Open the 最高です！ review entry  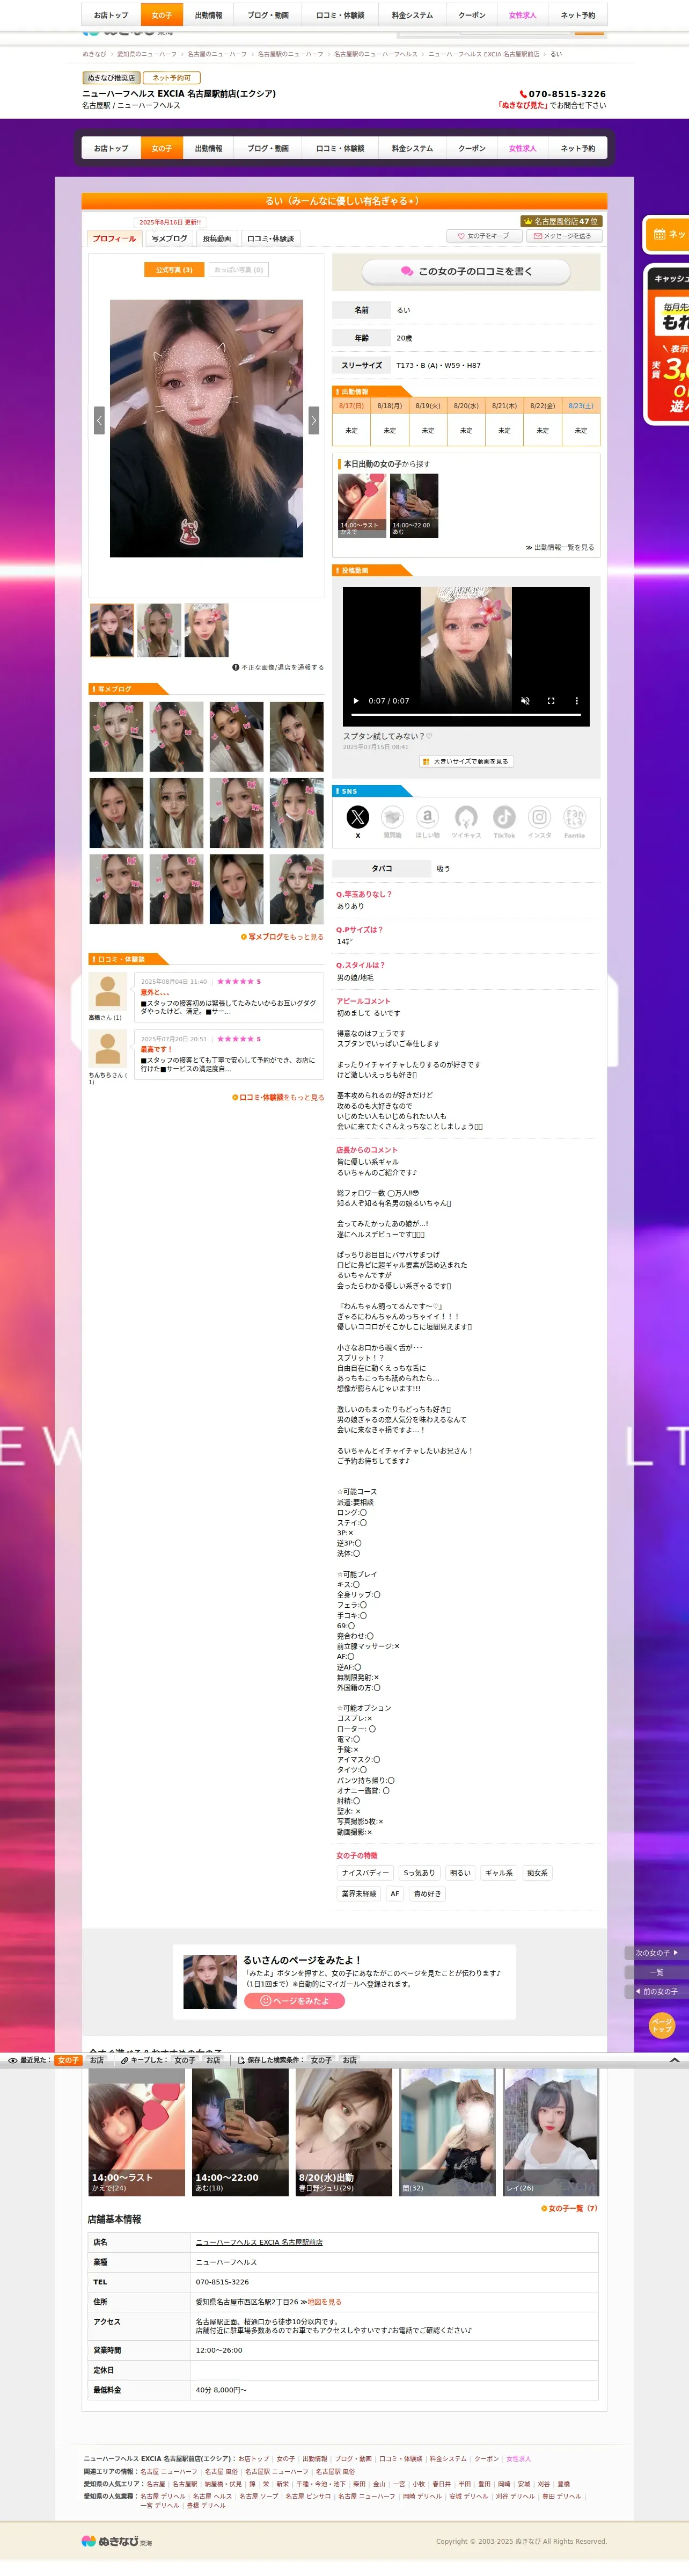coord(229,1054)
